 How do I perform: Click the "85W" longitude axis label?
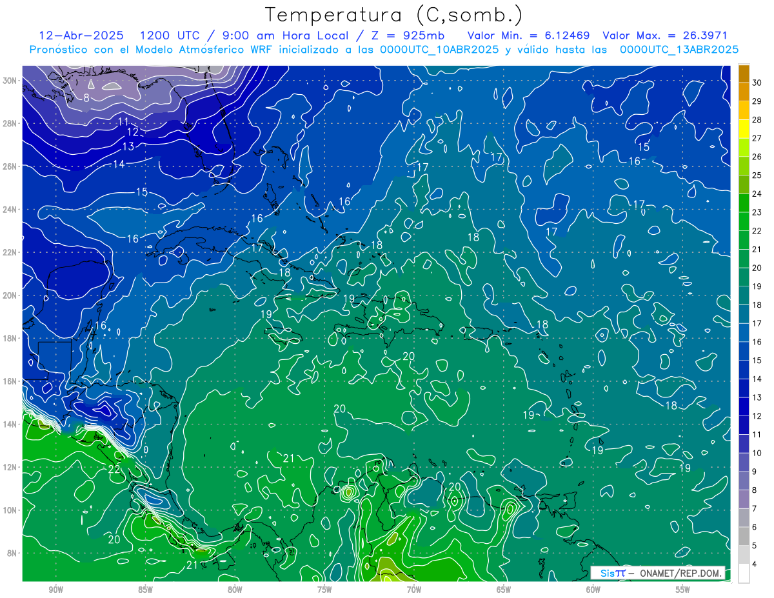pyautogui.click(x=145, y=590)
